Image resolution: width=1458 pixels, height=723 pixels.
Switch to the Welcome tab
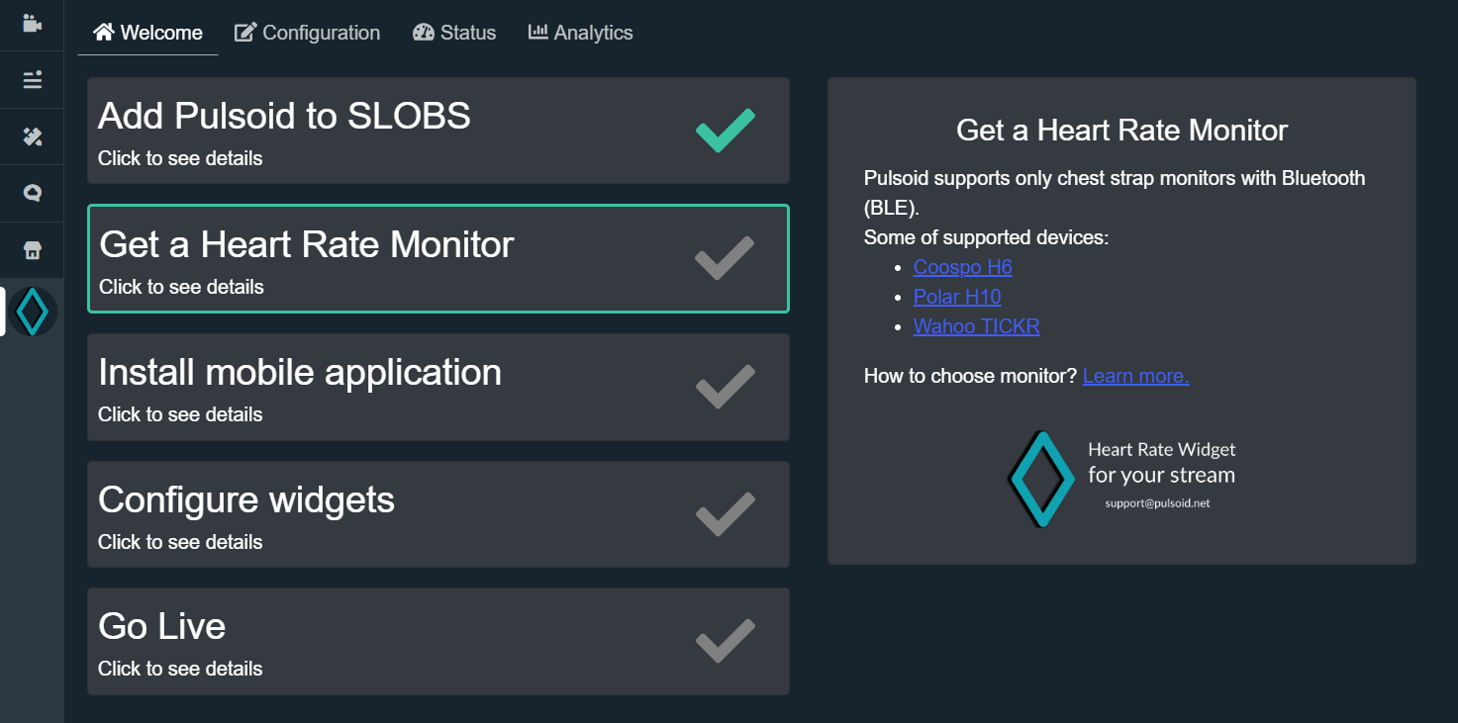click(148, 33)
